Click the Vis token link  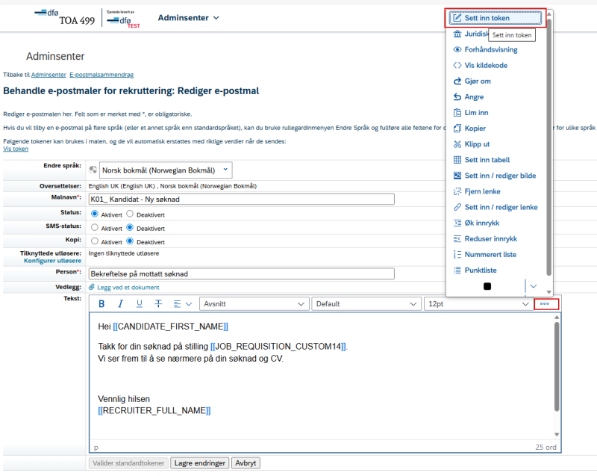16,149
